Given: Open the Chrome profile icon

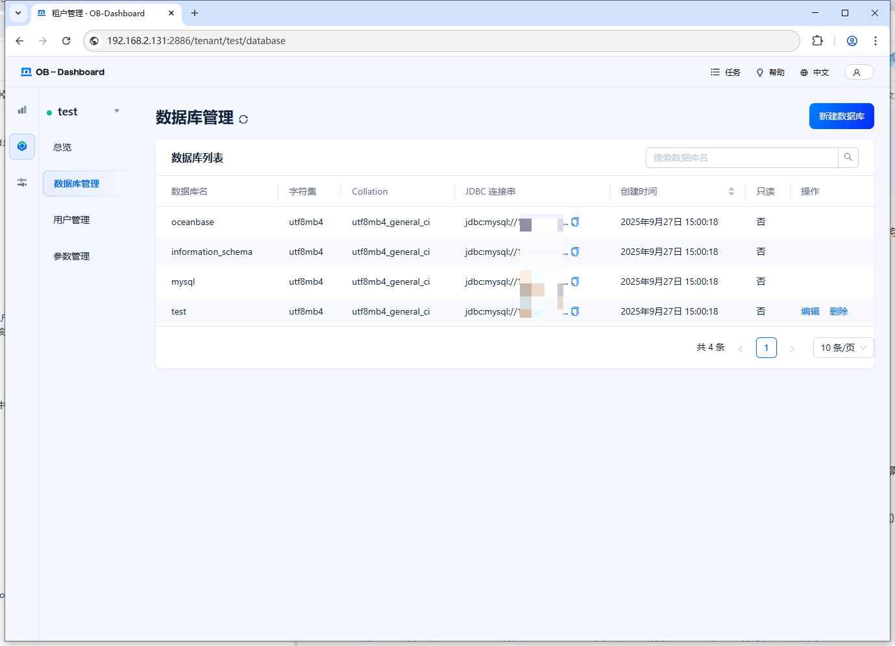Looking at the screenshot, I should pos(852,41).
